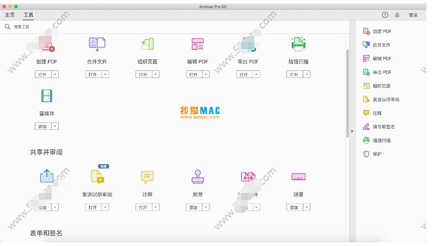Open help via question mark icon
The image size is (434, 246).
pos(385,15)
